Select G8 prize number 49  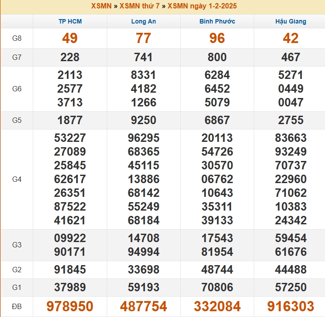pos(70,38)
